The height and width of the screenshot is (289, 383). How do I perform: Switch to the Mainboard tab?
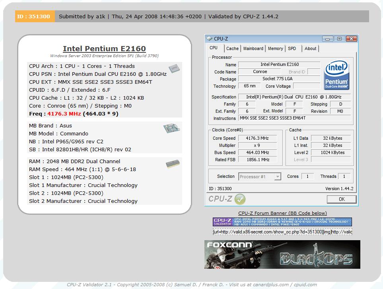pos(253,48)
